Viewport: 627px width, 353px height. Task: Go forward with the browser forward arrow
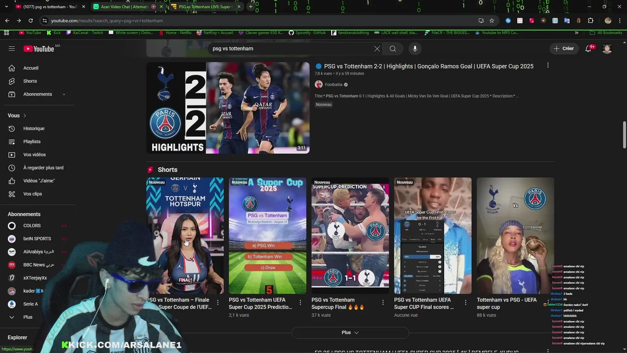coord(19,21)
